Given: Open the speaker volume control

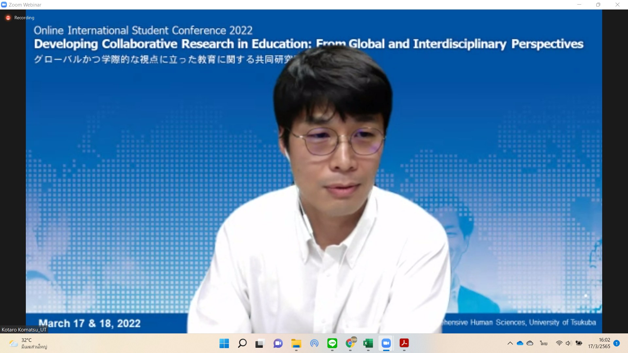Looking at the screenshot, I should 568,343.
